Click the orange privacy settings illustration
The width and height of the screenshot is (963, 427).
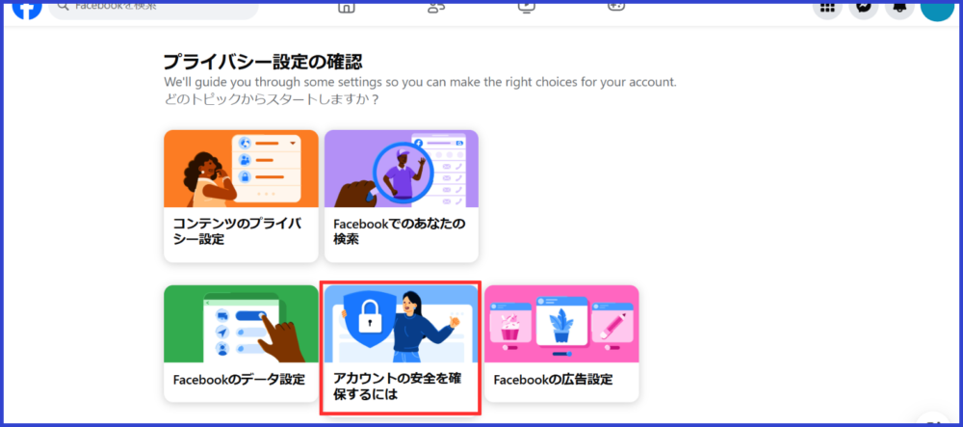point(241,169)
